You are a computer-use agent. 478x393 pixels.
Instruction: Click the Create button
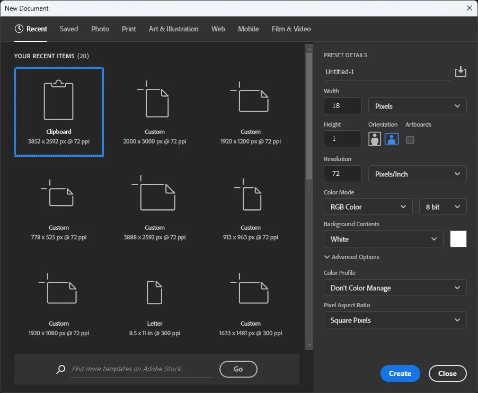pyautogui.click(x=400, y=373)
